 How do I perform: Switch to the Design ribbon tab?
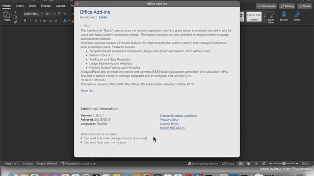point(46,6)
